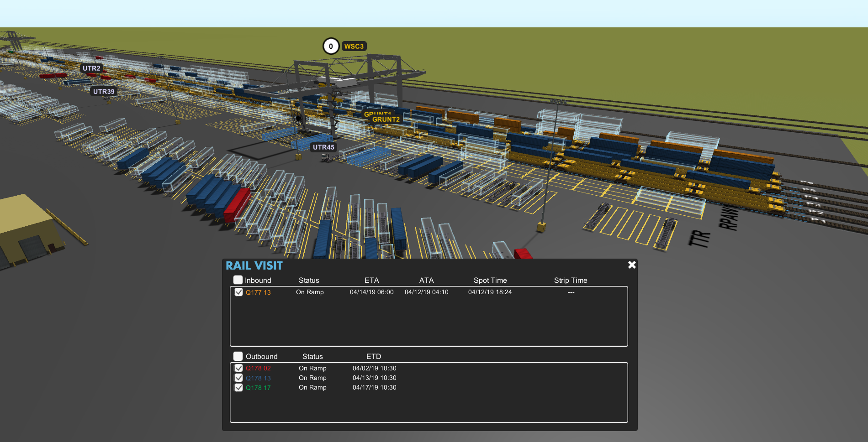Click the Strip Time column header
Viewport: 868px width, 442px height.
[x=571, y=280]
